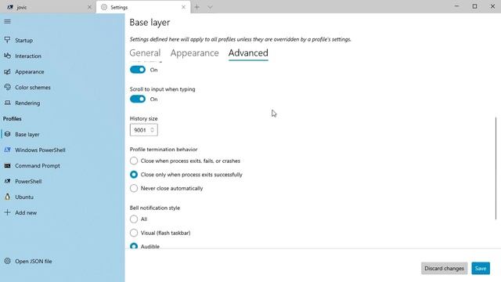Click the Base layer stack icon

click(7, 134)
